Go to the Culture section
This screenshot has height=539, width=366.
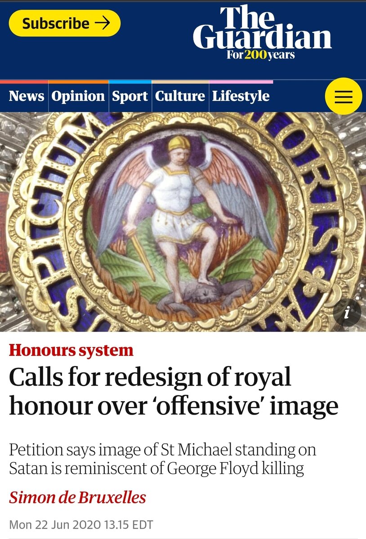tap(180, 96)
